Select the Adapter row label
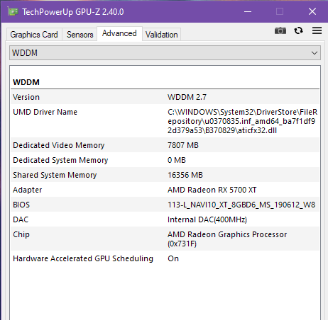The height and width of the screenshot is (320, 328). (28, 190)
